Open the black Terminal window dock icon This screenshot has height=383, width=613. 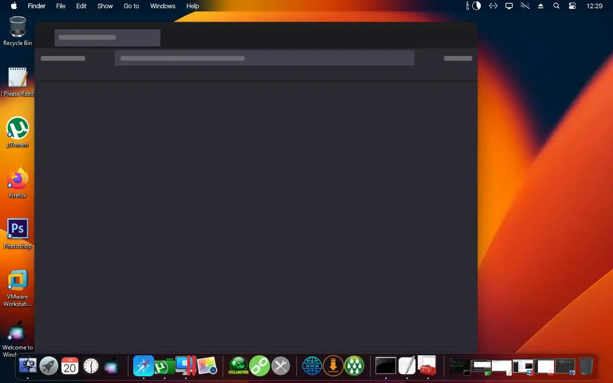[386, 366]
